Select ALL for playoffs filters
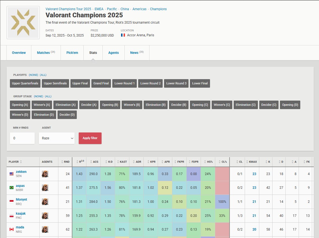319x238 pixels. [43, 75]
